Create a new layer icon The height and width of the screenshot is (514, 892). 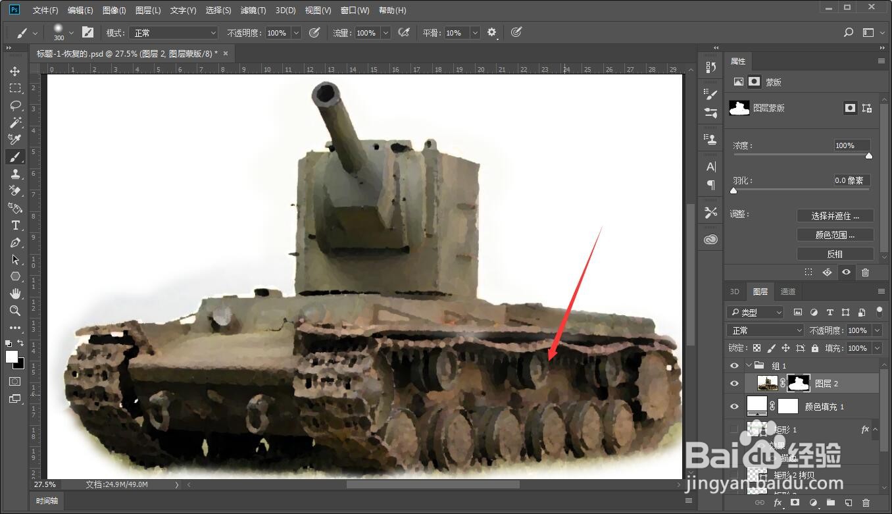849,503
